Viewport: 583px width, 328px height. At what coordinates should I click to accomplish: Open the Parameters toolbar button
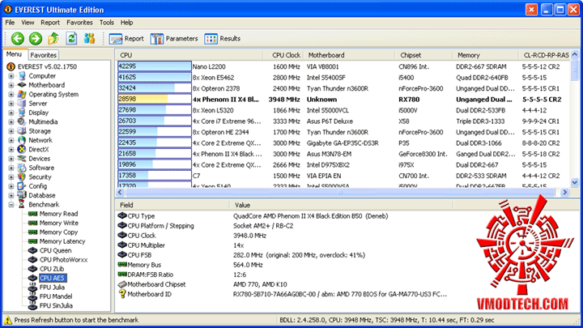174,39
